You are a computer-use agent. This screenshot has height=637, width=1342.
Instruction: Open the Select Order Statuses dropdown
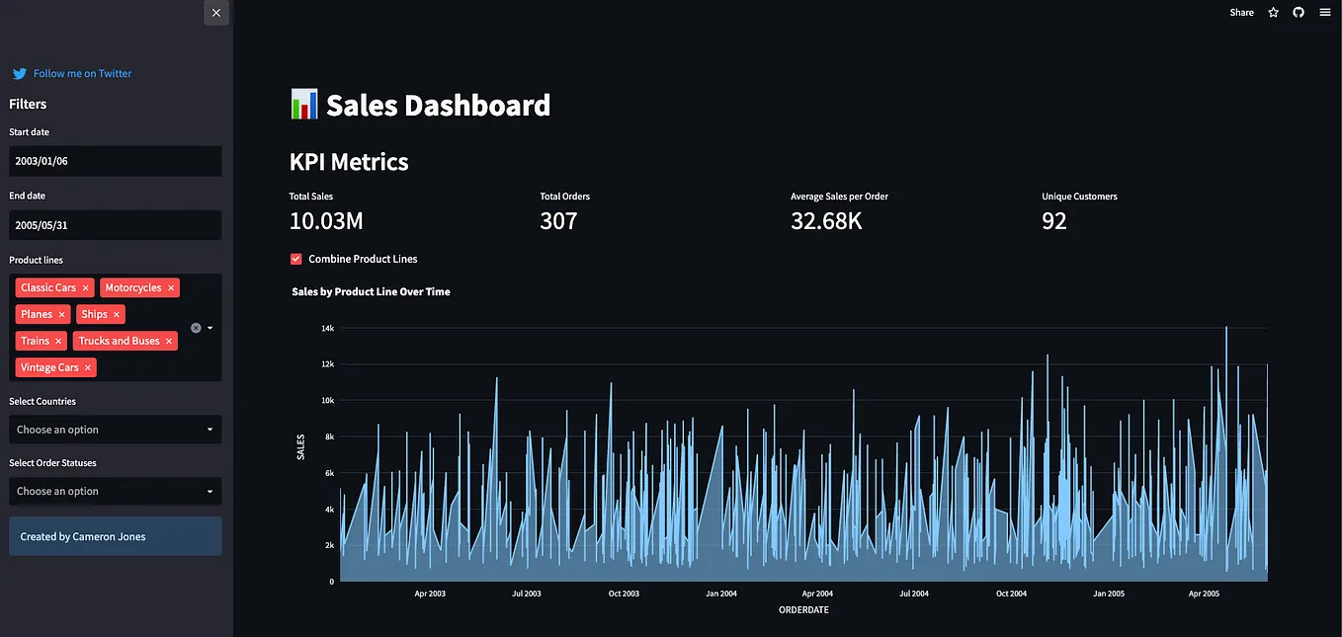115,491
